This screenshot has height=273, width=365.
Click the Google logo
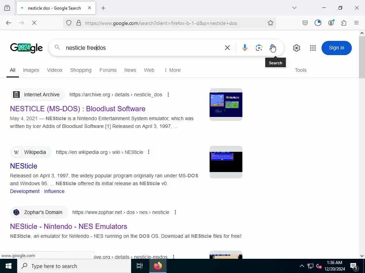pyautogui.click(x=26, y=48)
